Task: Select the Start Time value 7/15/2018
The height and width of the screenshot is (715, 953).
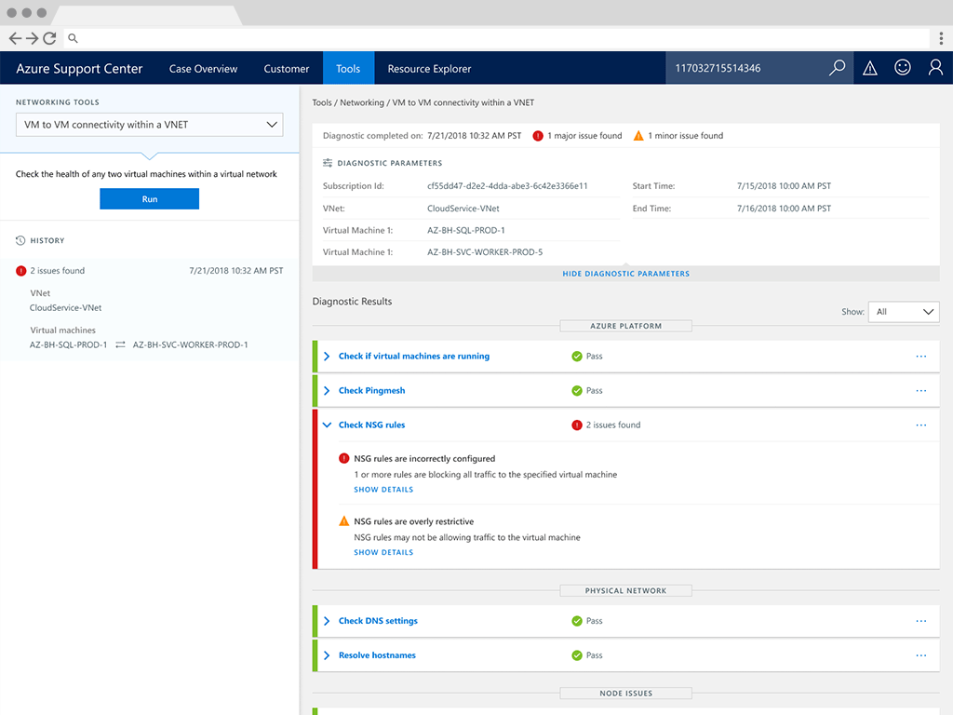Action: [784, 186]
